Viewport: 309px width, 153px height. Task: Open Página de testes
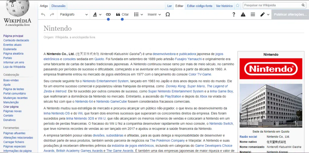pos(14,89)
